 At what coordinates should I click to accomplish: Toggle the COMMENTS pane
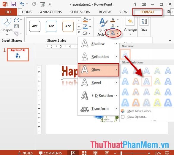[50, 153]
